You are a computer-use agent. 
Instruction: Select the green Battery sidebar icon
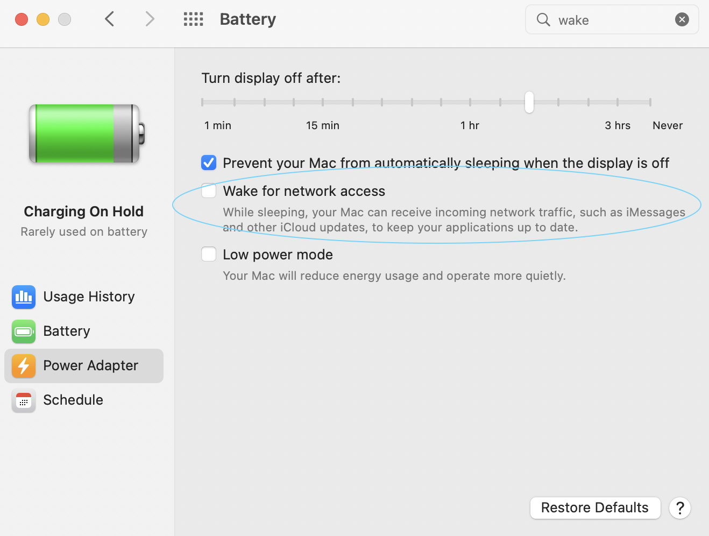24,331
